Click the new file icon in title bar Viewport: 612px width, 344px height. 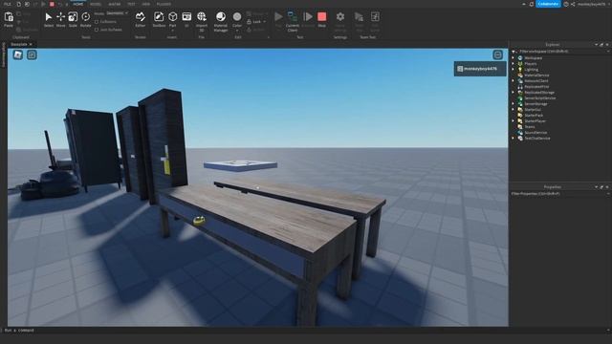click(19, 4)
